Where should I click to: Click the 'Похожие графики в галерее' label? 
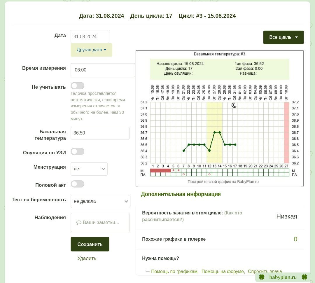click(x=174, y=239)
